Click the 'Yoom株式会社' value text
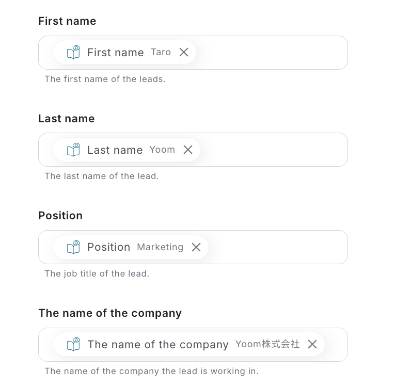411x388 pixels. [x=267, y=344]
